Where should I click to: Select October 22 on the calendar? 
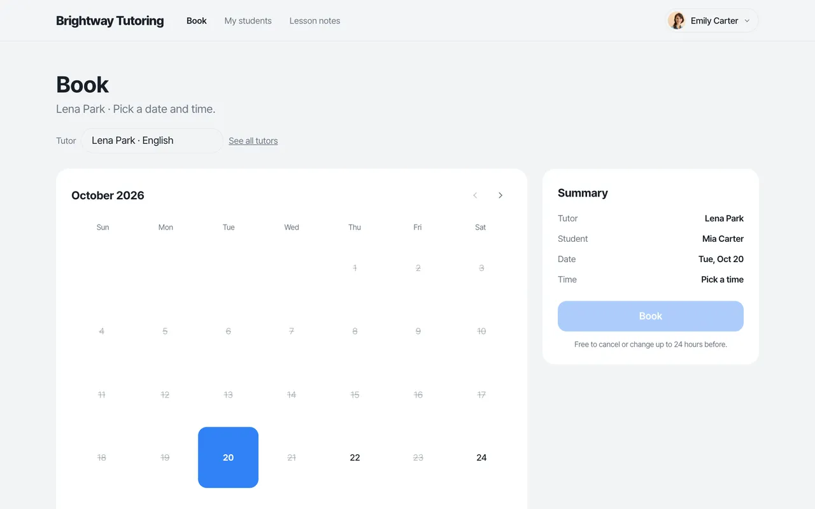coord(355,457)
